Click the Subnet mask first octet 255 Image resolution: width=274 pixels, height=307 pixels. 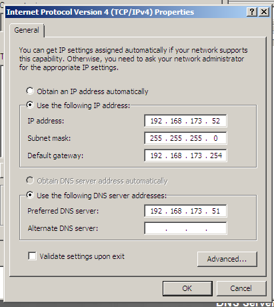tap(156, 138)
